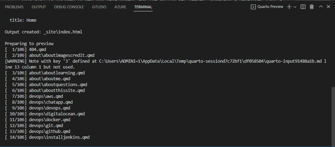Split the terminal pane
The image size is (335, 147).
click(303, 7)
